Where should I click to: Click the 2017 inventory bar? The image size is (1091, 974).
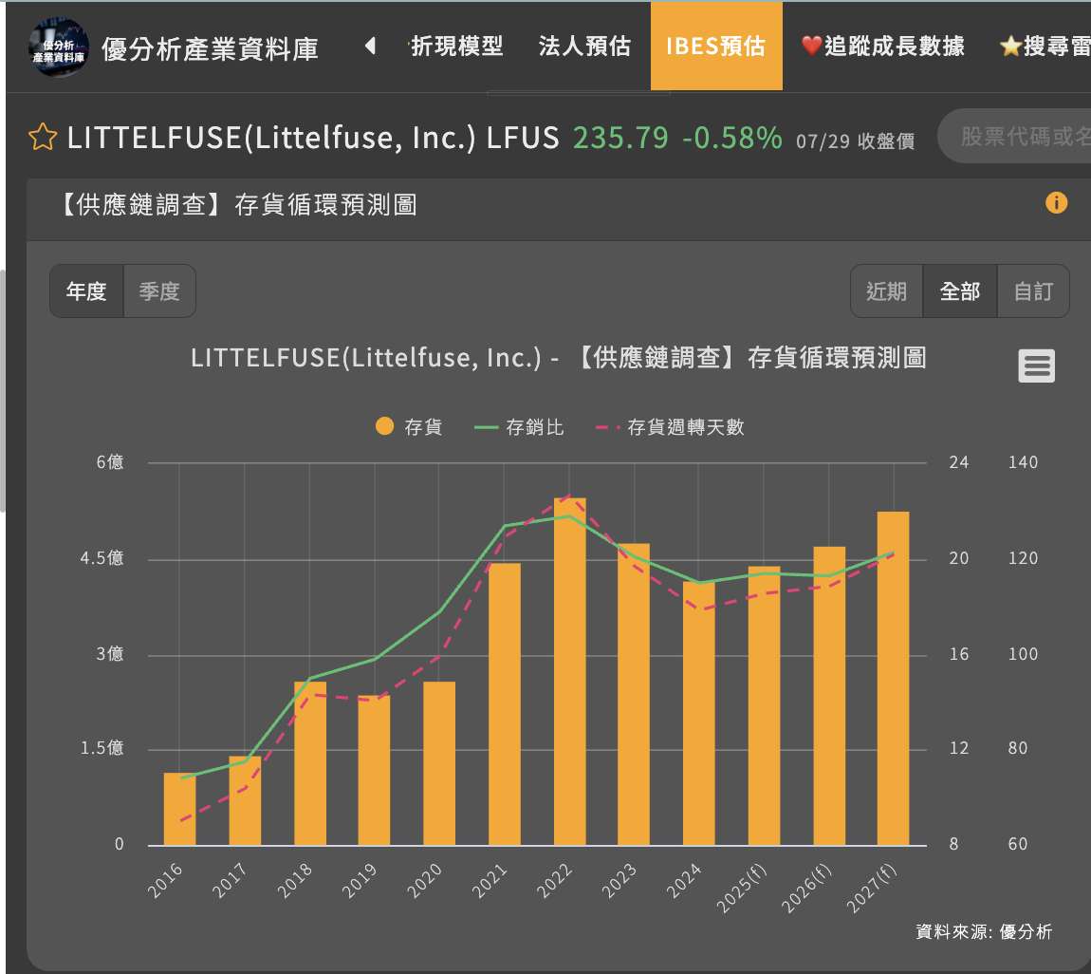coord(245,800)
